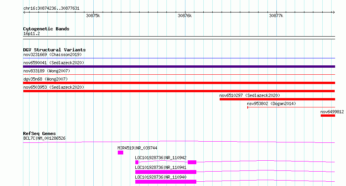Image resolution: width=346 pixels, height=186 pixels.
Task: Click the magenta MIR4519 exon box
Action: (121, 153)
